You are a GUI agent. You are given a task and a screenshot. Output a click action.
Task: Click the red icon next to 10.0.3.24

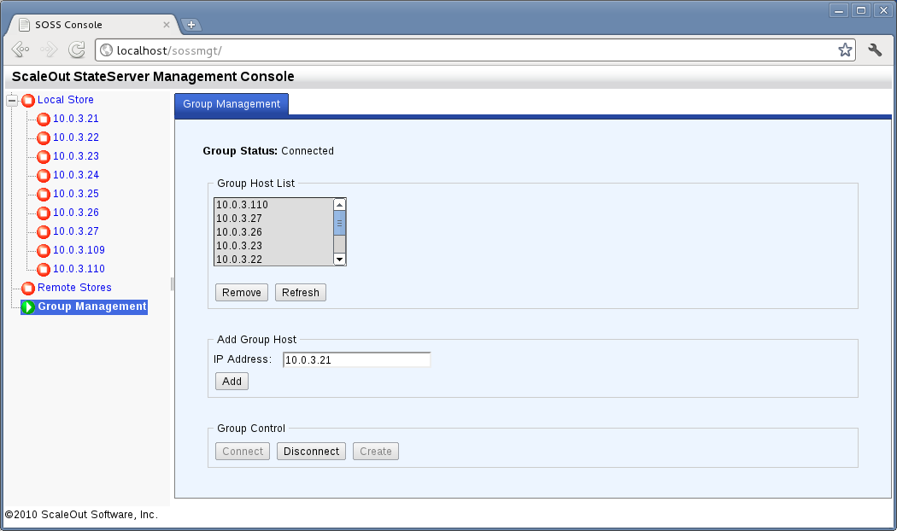(x=44, y=176)
